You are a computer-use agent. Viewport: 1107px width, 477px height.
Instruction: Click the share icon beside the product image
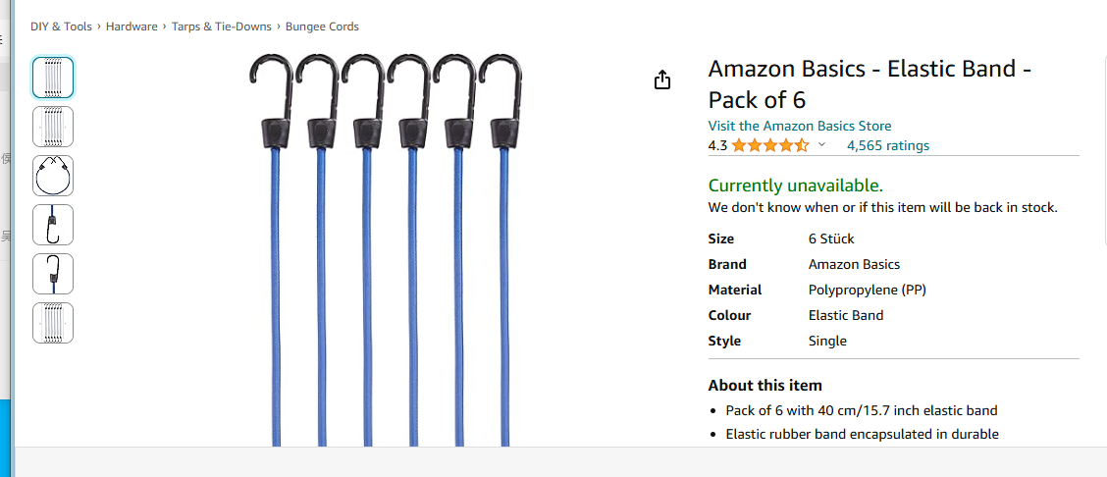coord(662,79)
